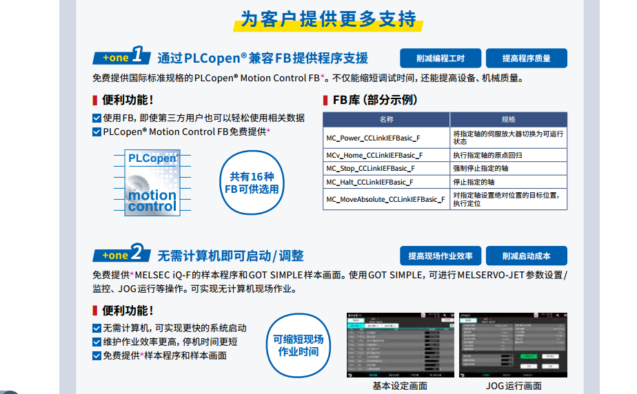Viewport: 637px width, 394px height.
Task: Toggle checkbox for PLCopen Motion Control FB免费提供
Action: (97, 132)
